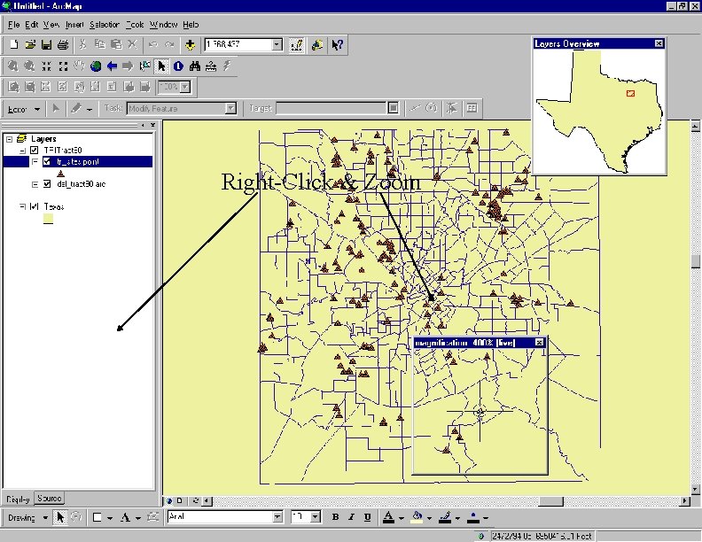Image resolution: width=702 pixels, height=542 pixels.
Task: Toggle the Editor Toolbar icon
Action: tap(296, 44)
